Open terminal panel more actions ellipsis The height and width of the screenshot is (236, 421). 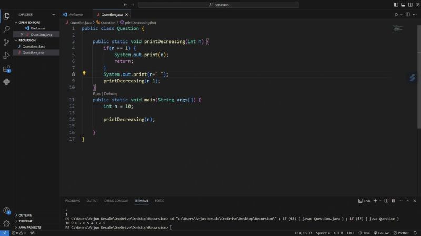click(x=400, y=201)
